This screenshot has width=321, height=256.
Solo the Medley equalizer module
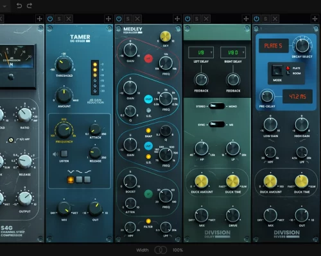[x=128, y=19]
